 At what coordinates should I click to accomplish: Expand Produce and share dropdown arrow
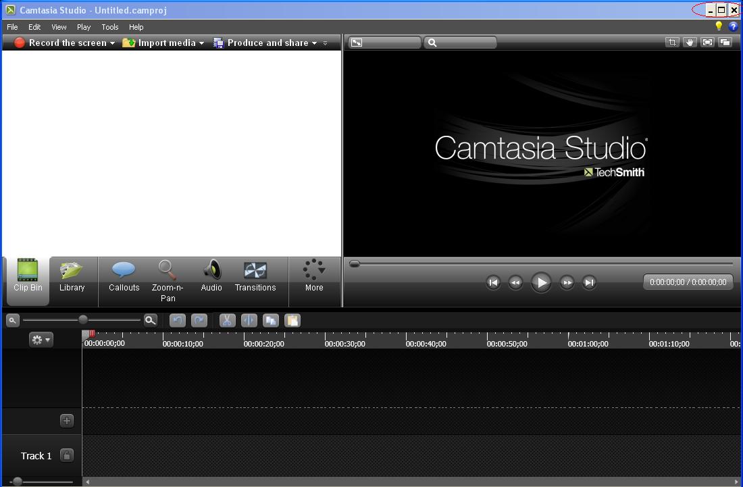[314, 43]
